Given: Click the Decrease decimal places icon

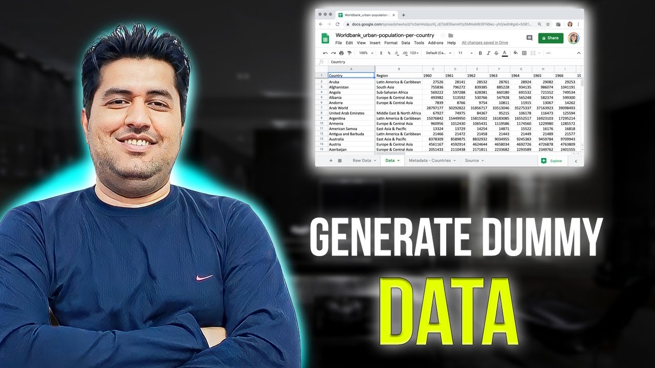Looking at the screenshot, I should point(397,53).
